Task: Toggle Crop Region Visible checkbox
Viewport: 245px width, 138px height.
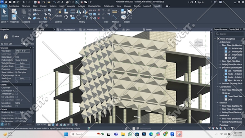Action: pos(17,91)
